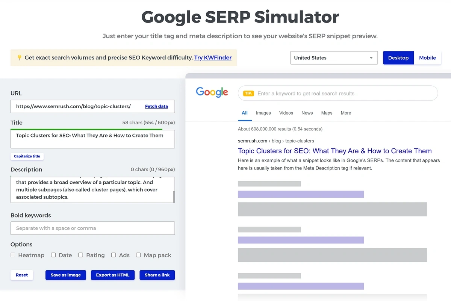Click the green title length progress bar
This screenshot has height=301, width=451.
[x=86, y=129]
